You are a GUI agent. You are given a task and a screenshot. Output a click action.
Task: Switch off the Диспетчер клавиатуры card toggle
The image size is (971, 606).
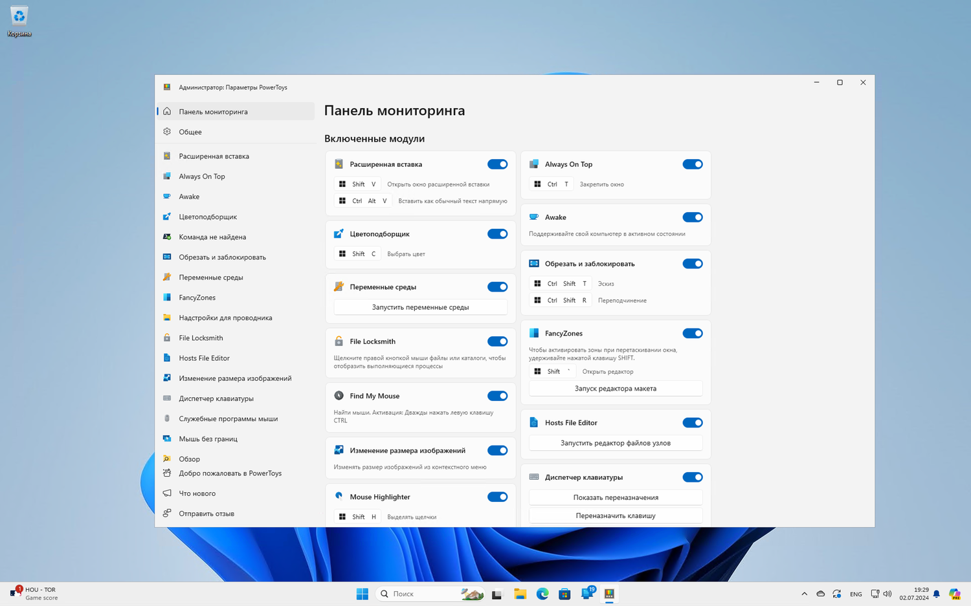click(693, 477)
